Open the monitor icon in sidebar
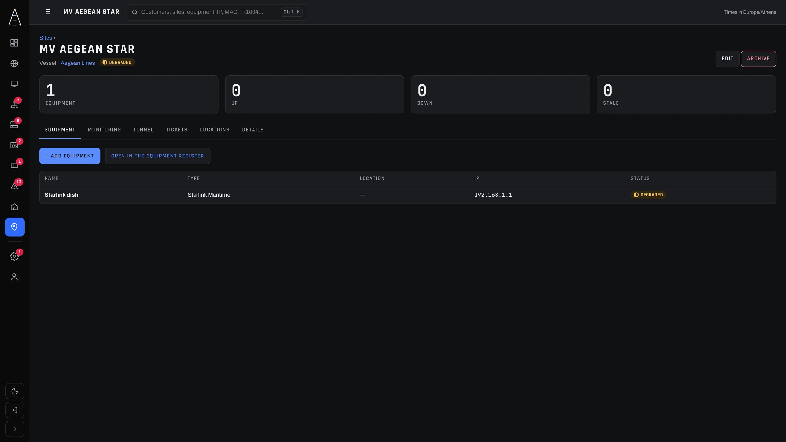786x442 pixels. [14, 84]
